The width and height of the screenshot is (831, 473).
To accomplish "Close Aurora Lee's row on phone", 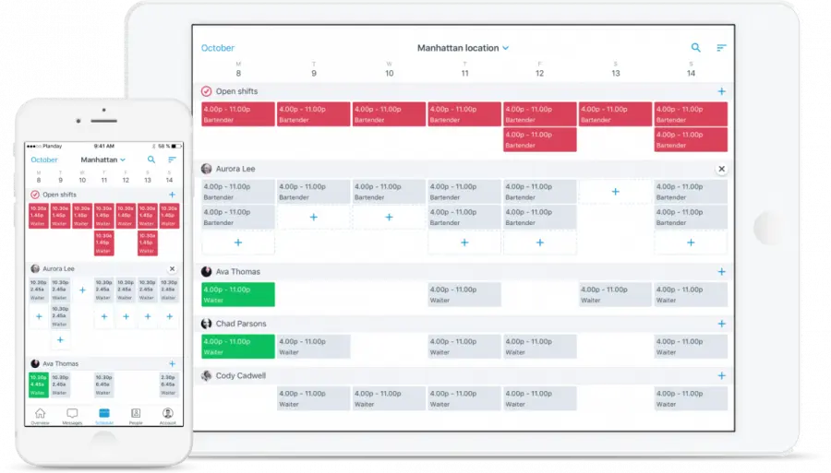I will [172, 269].
